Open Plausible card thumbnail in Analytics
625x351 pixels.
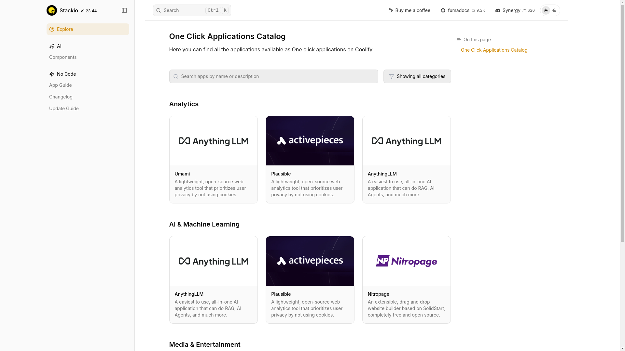click(x=310, y=141)
